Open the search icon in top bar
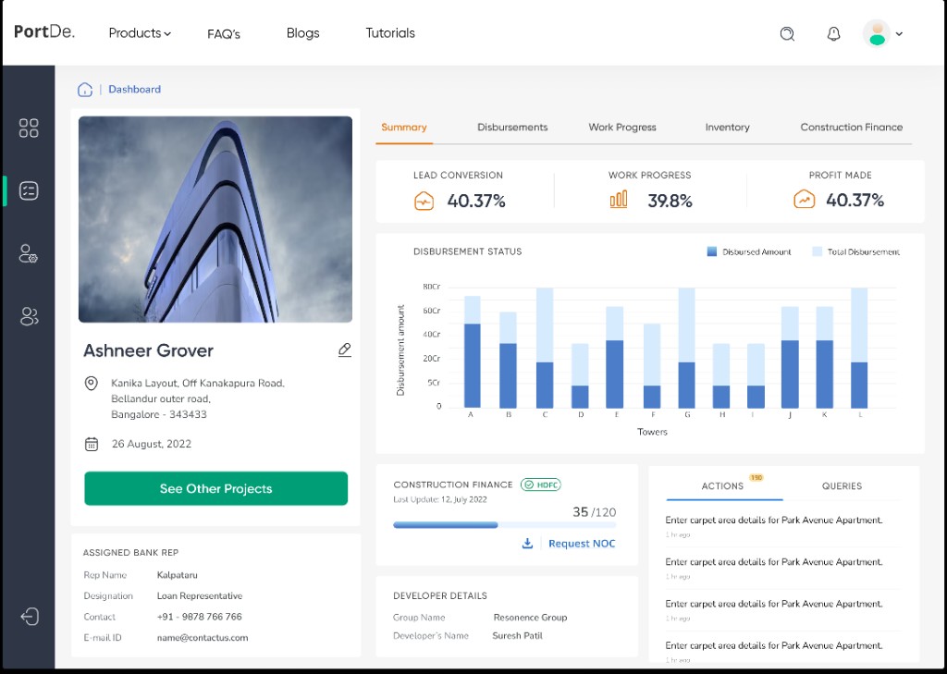 click(x=787, y=34)
